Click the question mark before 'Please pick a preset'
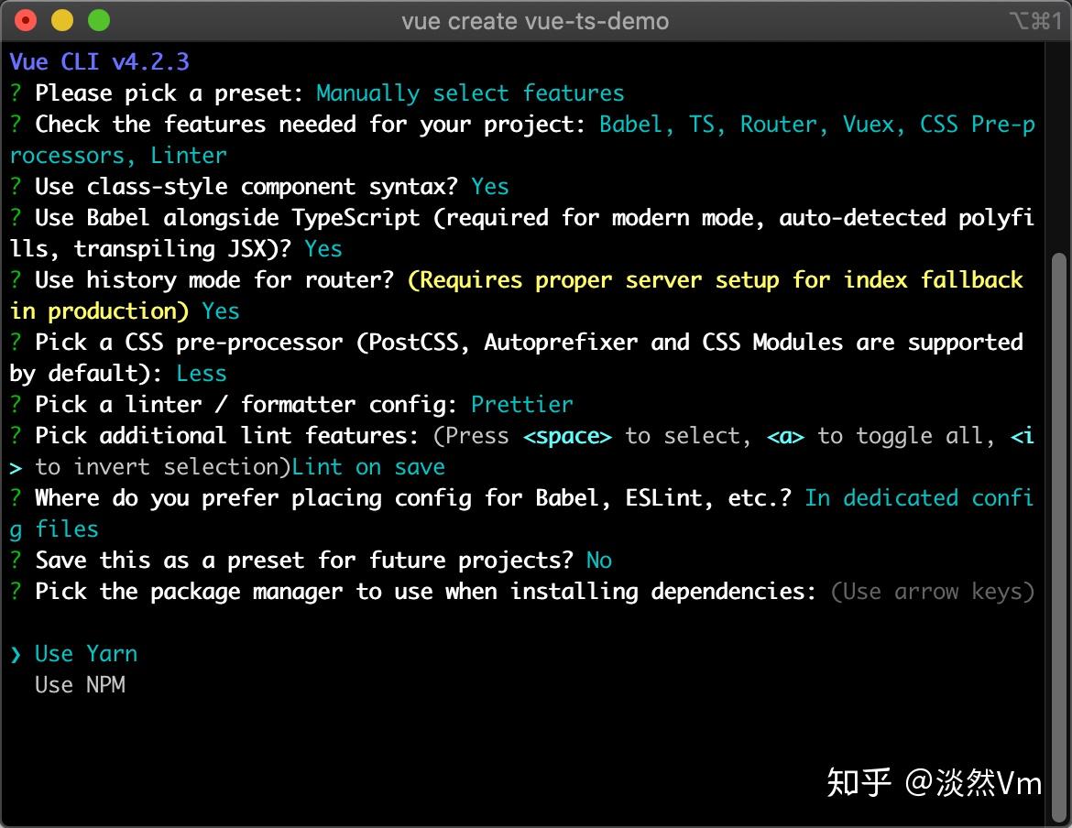The image size is (1072, 828). pos(16,93)
